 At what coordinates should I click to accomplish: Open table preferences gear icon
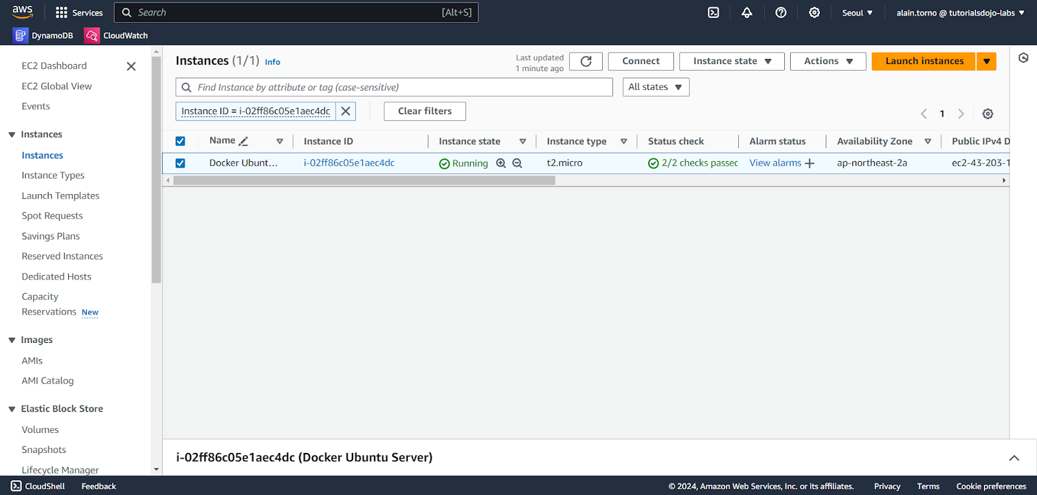(988, 114)
